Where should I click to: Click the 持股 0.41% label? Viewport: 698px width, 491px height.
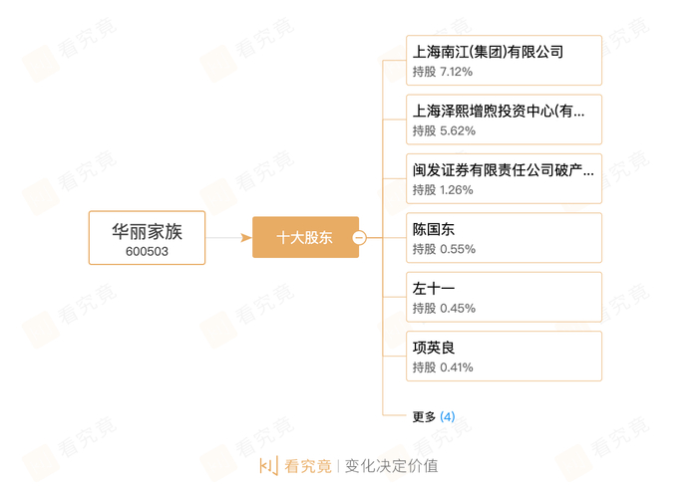[x=444, y=367]
